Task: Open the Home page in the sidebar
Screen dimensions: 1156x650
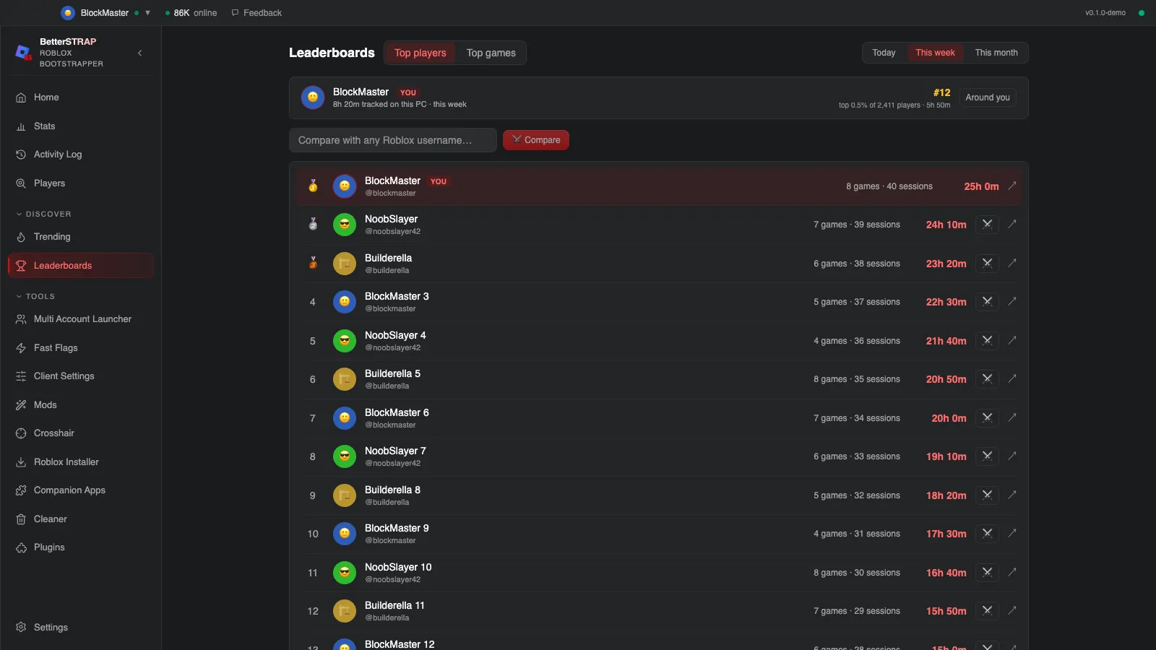Action: 80,97
